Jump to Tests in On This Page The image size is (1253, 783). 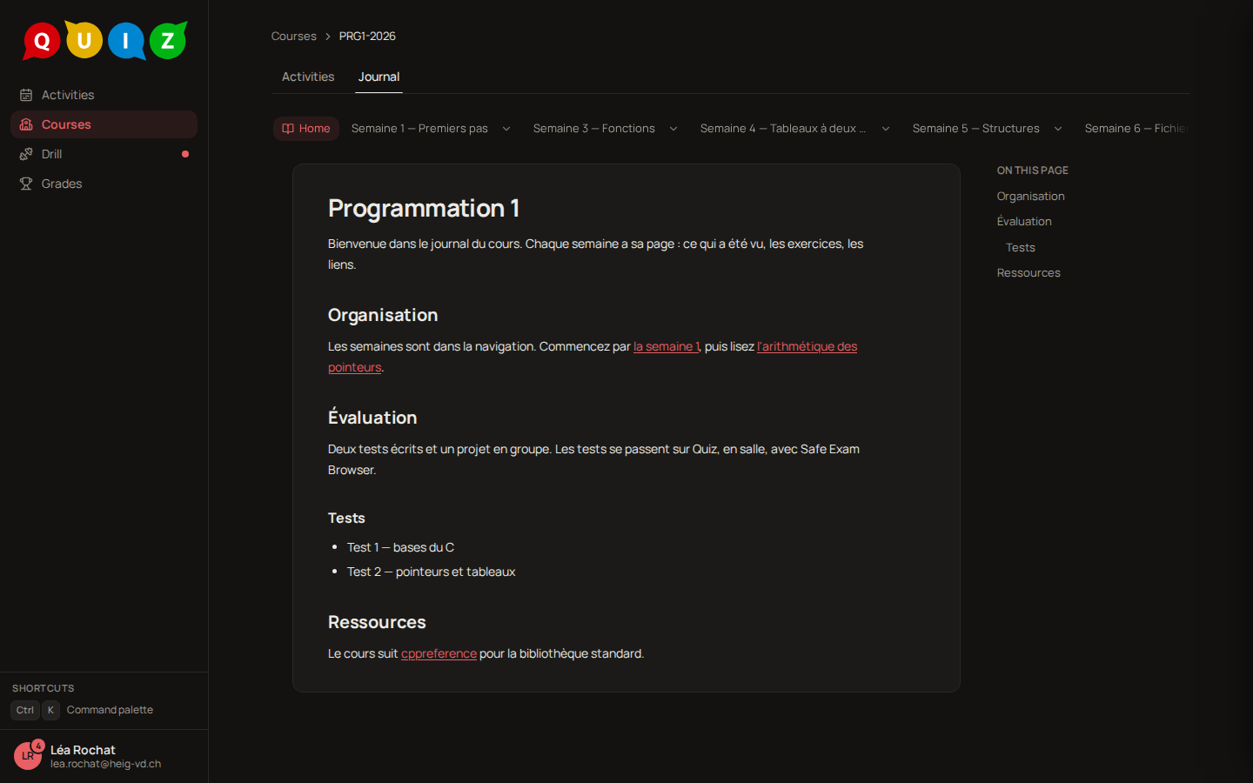1021,248
